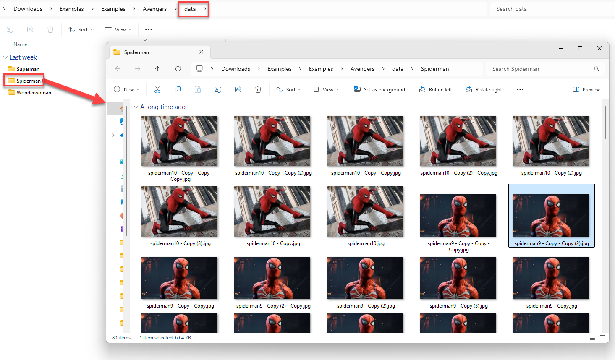This screenshot has height=360, width=615.
Task: Toggle the Preview pane
Action: pyautogui.click(x=586, y=89)
